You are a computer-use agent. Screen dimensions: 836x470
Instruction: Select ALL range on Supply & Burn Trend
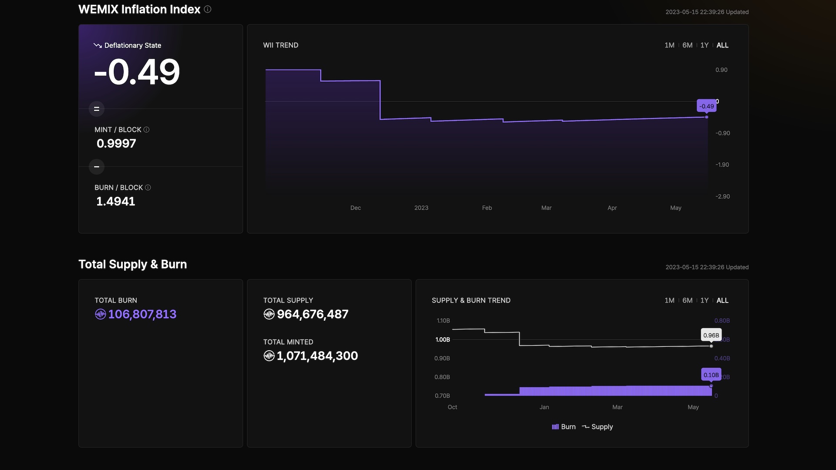click(x=722, y=300)
